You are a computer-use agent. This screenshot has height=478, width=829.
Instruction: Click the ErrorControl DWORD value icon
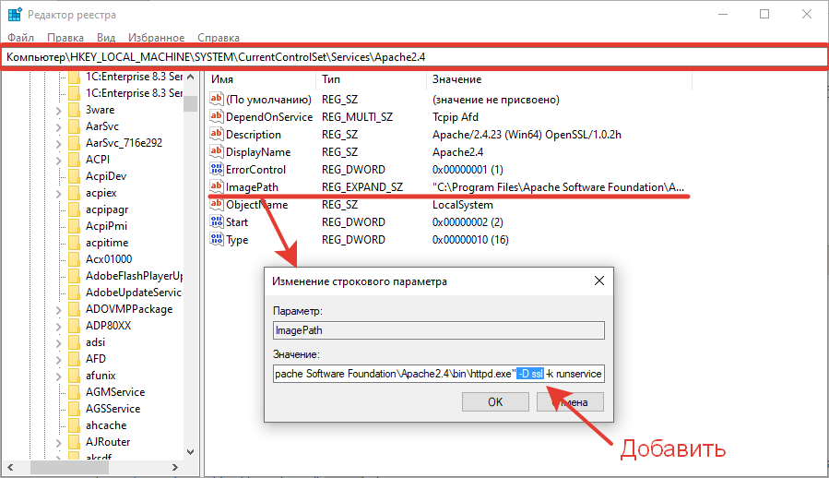218,169
